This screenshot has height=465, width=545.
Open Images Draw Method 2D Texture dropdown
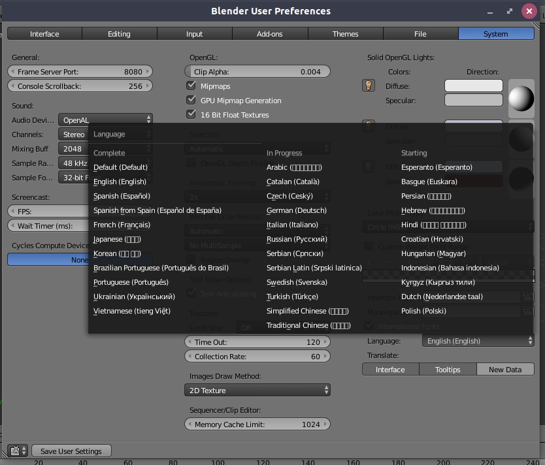(257, 391)
